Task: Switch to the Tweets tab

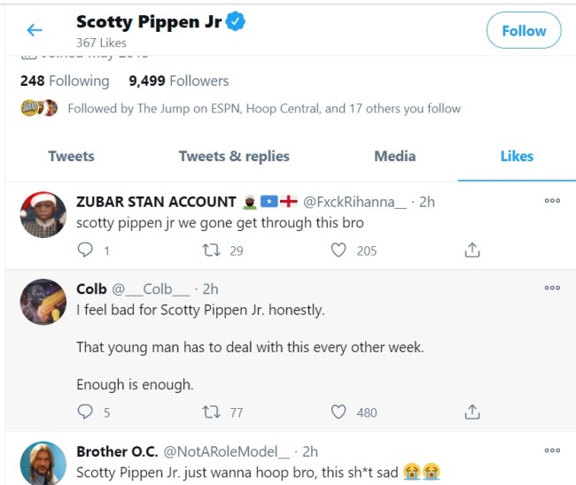Action: pos(71,156)
